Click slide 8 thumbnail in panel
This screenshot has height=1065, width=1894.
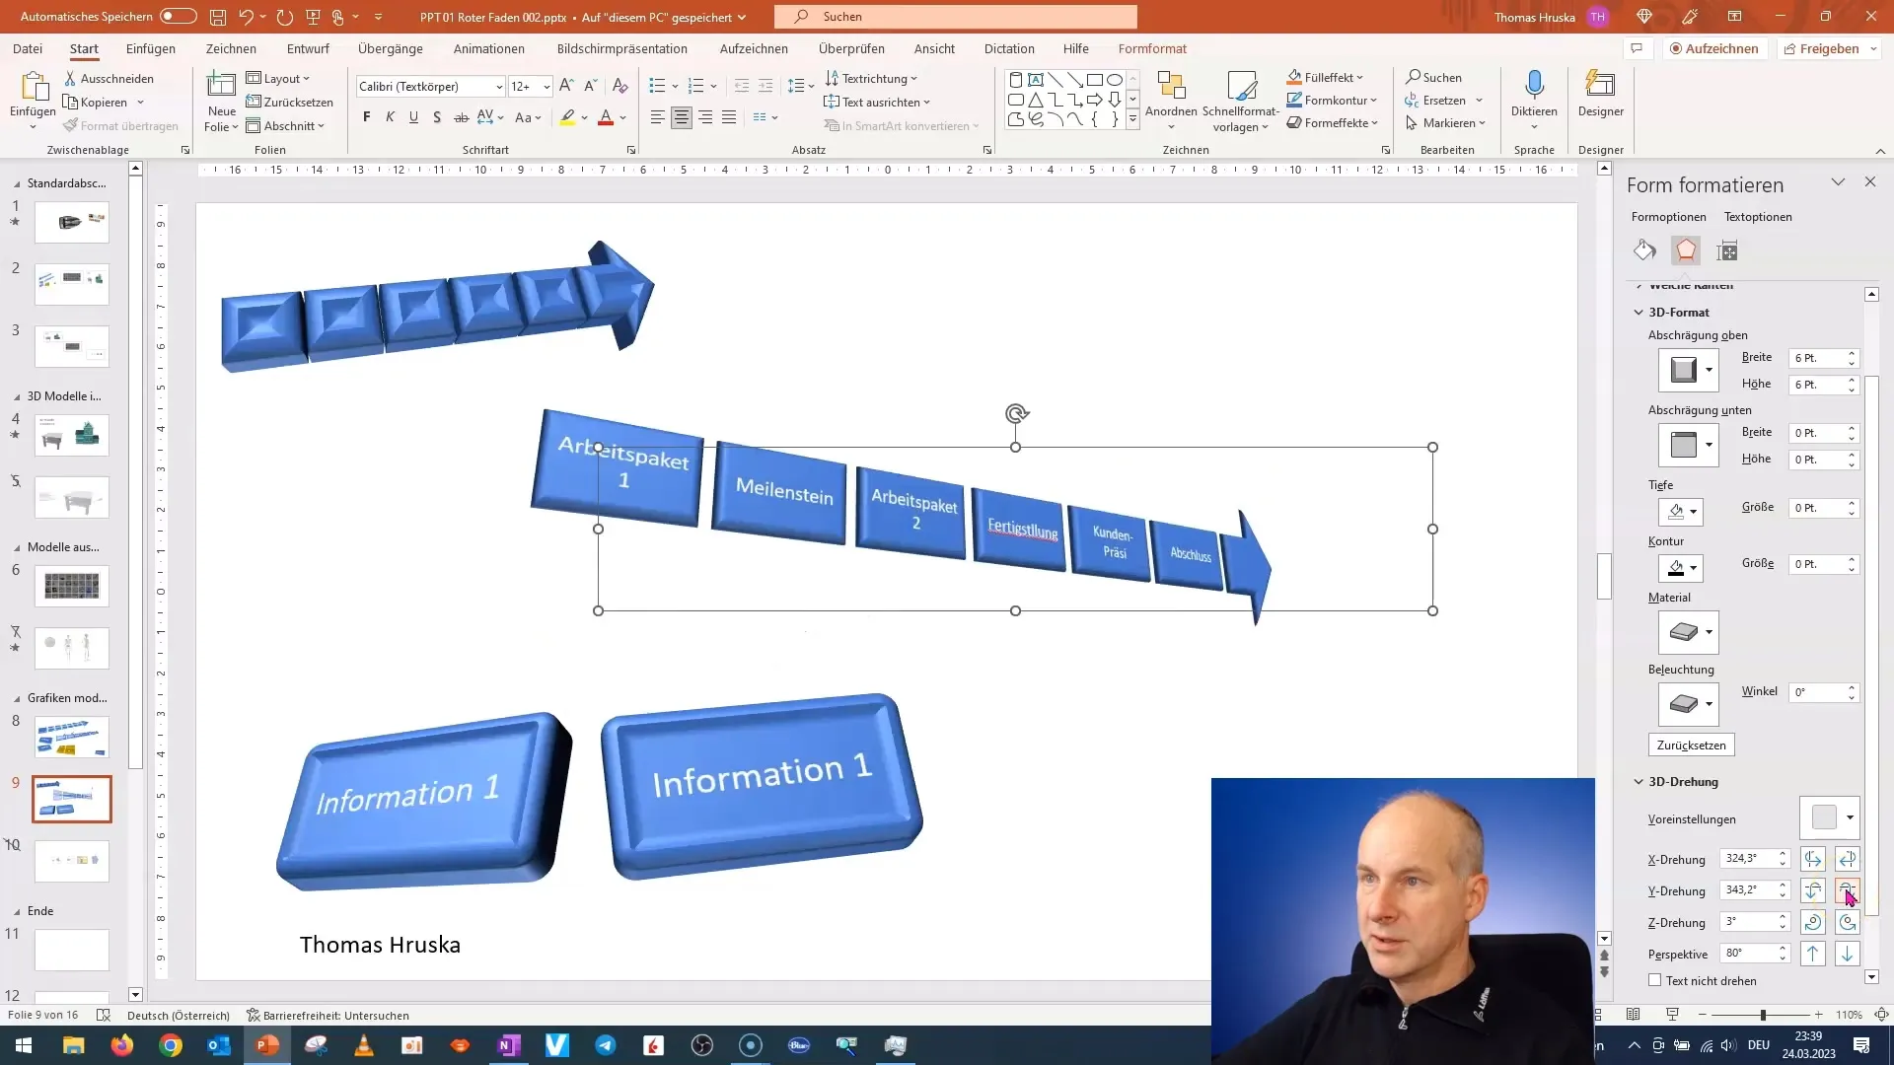73,738
